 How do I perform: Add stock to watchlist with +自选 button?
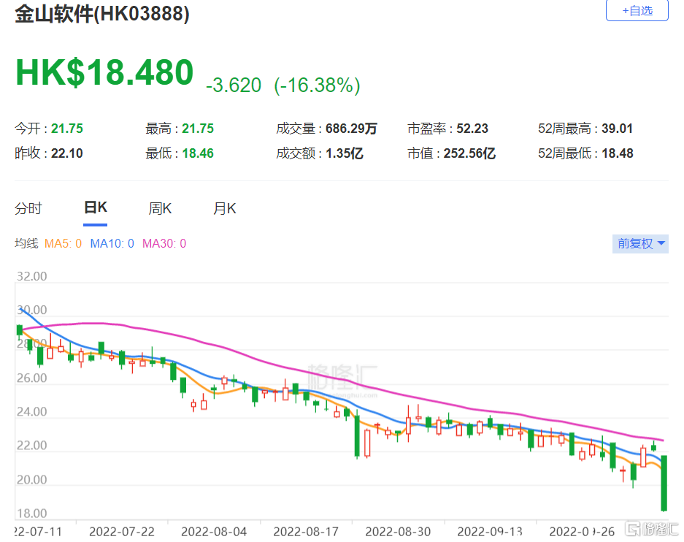coord(637,10)
